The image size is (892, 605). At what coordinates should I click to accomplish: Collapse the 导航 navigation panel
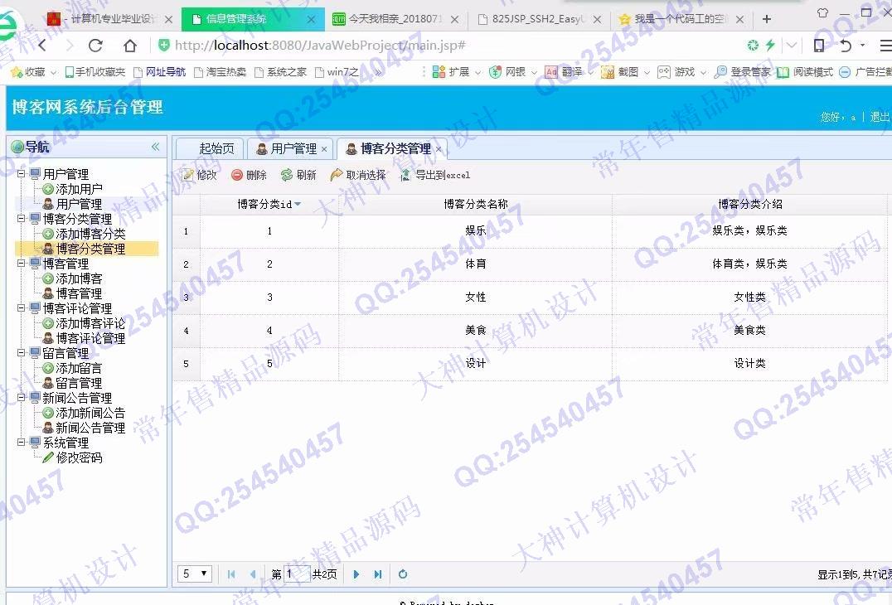coord(155,147)
